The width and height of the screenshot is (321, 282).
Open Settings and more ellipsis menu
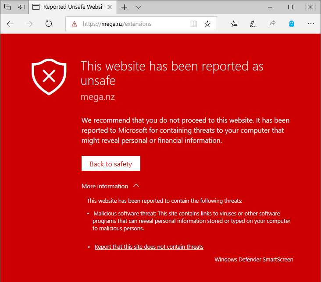[311, 24]
